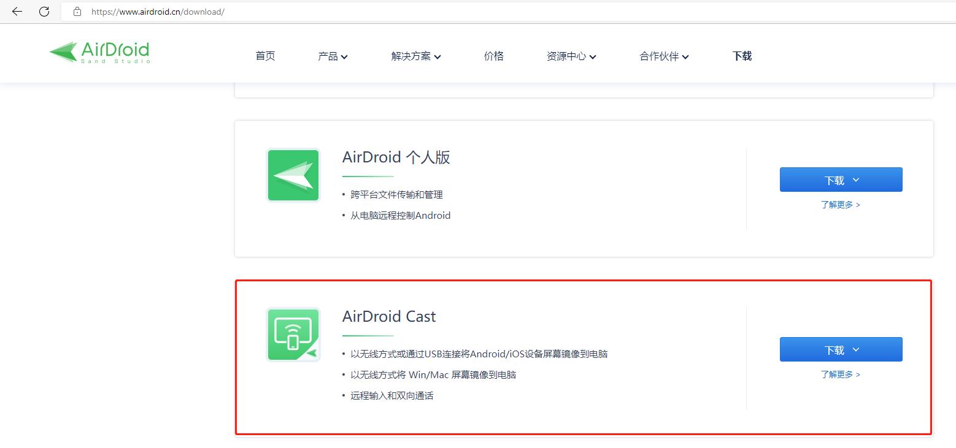Open 了解更多 link under AirDroid 个人版
This screenshot has height=448, width=956.
point(841,205)
